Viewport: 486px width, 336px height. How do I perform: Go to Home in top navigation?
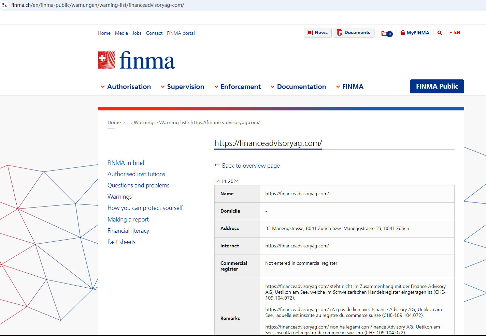tap(104, 33)
